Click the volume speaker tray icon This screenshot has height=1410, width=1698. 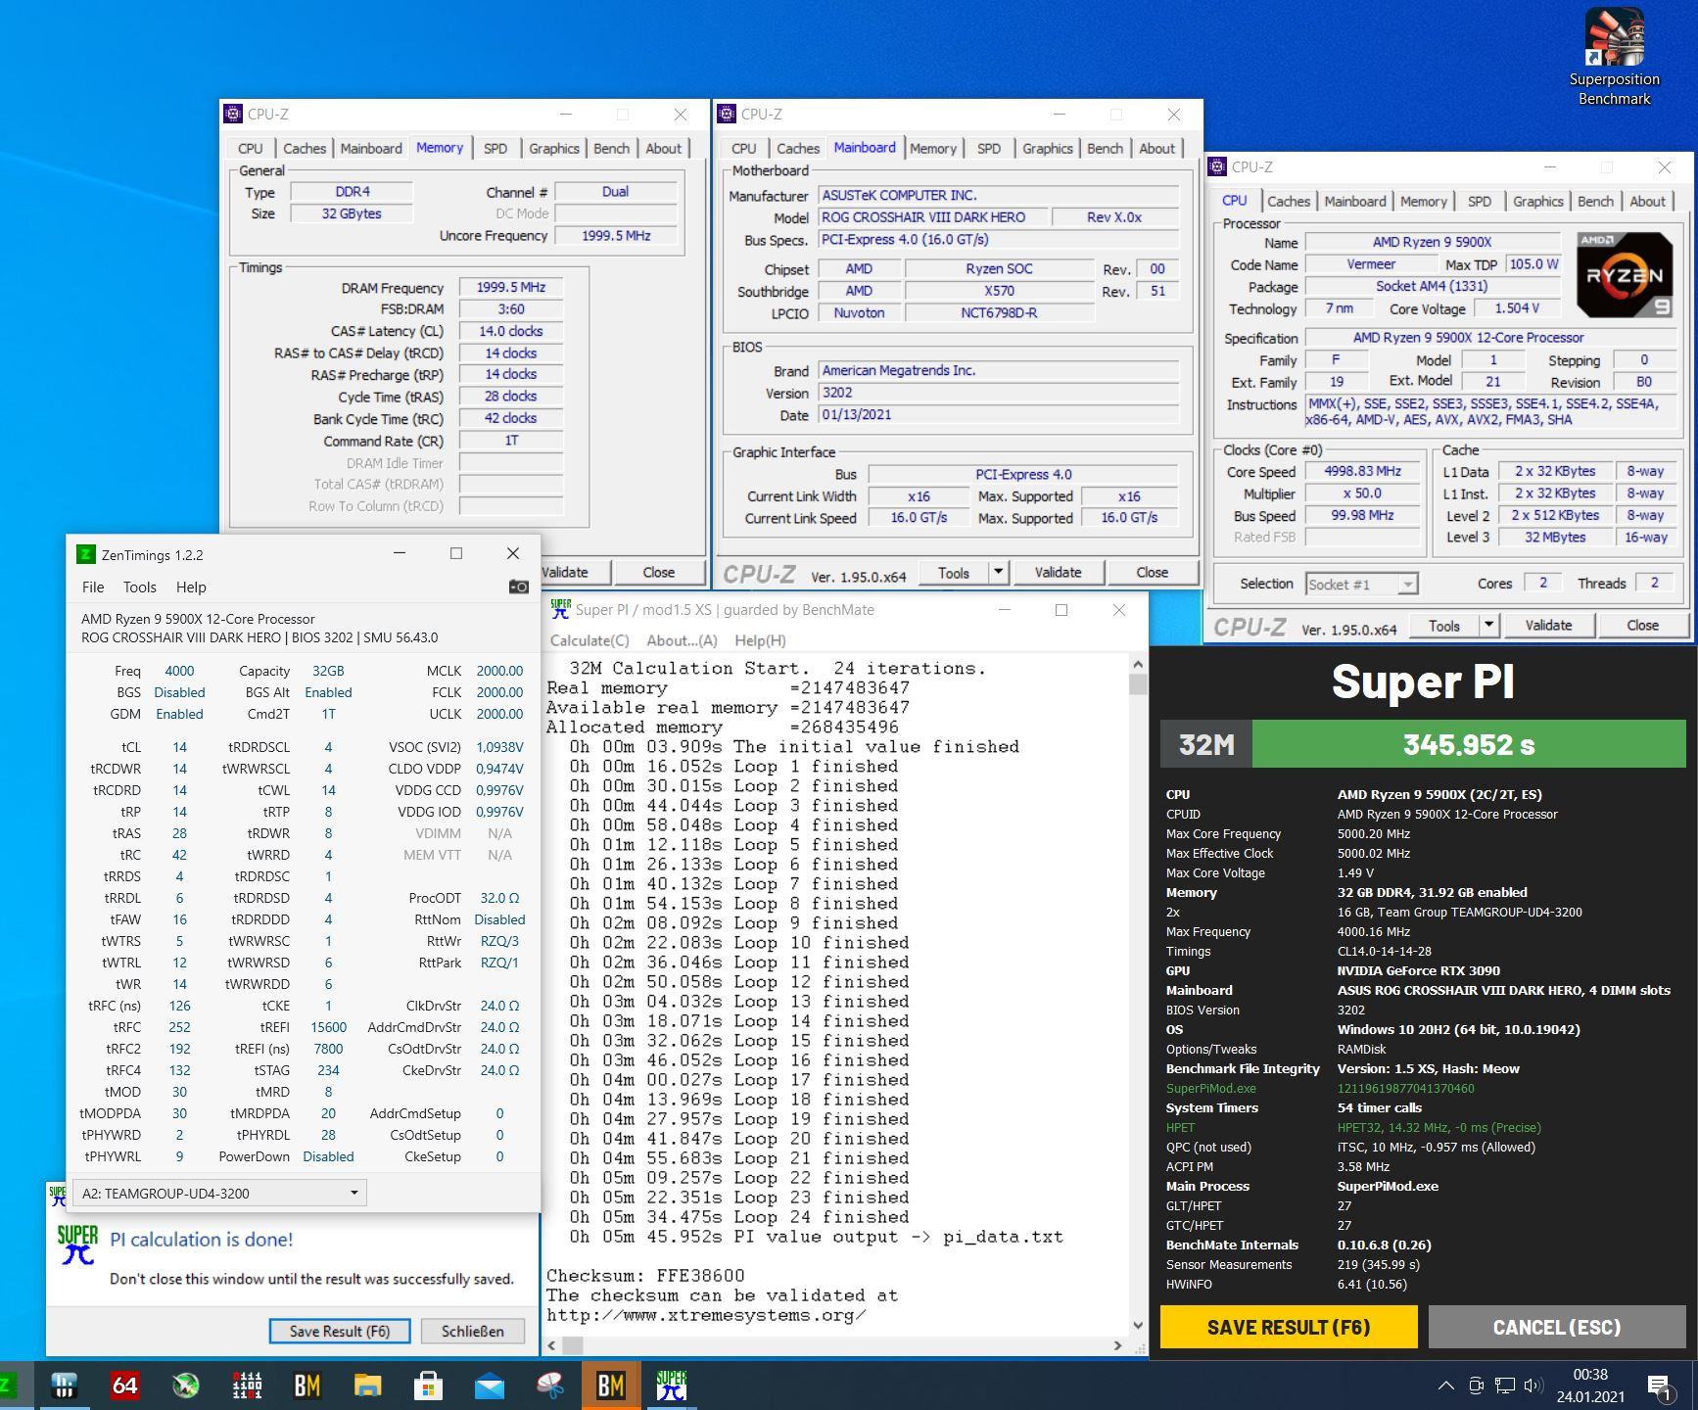[x=1533, y=1386]
